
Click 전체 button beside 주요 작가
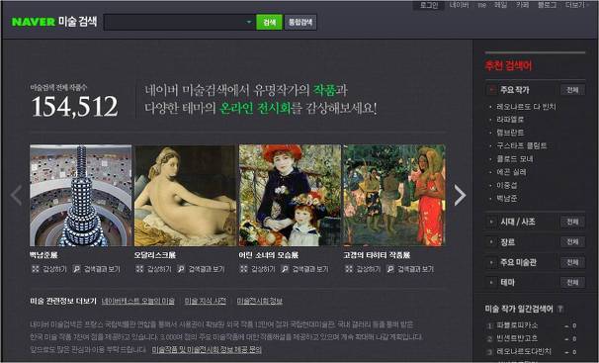[572, 90]
